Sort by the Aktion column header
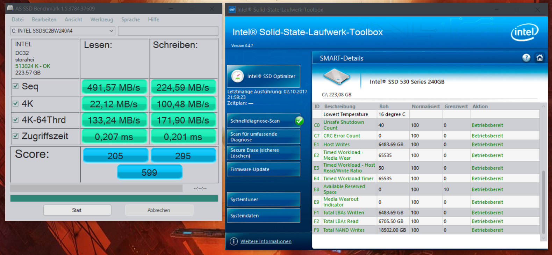 [480, 106]
